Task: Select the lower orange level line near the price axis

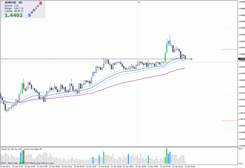Action: click(230, 121)
